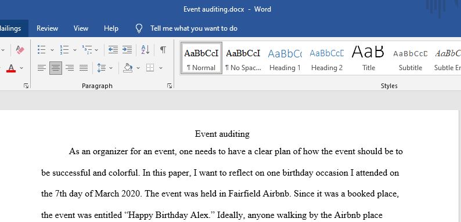Open borders dropdown arrow
This screenshot has height=222, width=461.
point(160,68)
